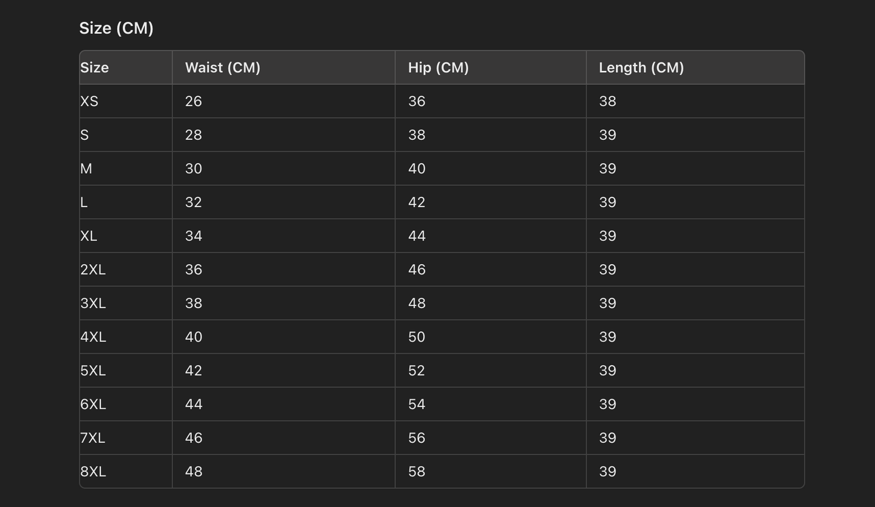Click the XS size row label
Image resolution: width=875 pixels, height=507 pixels.
89,102
